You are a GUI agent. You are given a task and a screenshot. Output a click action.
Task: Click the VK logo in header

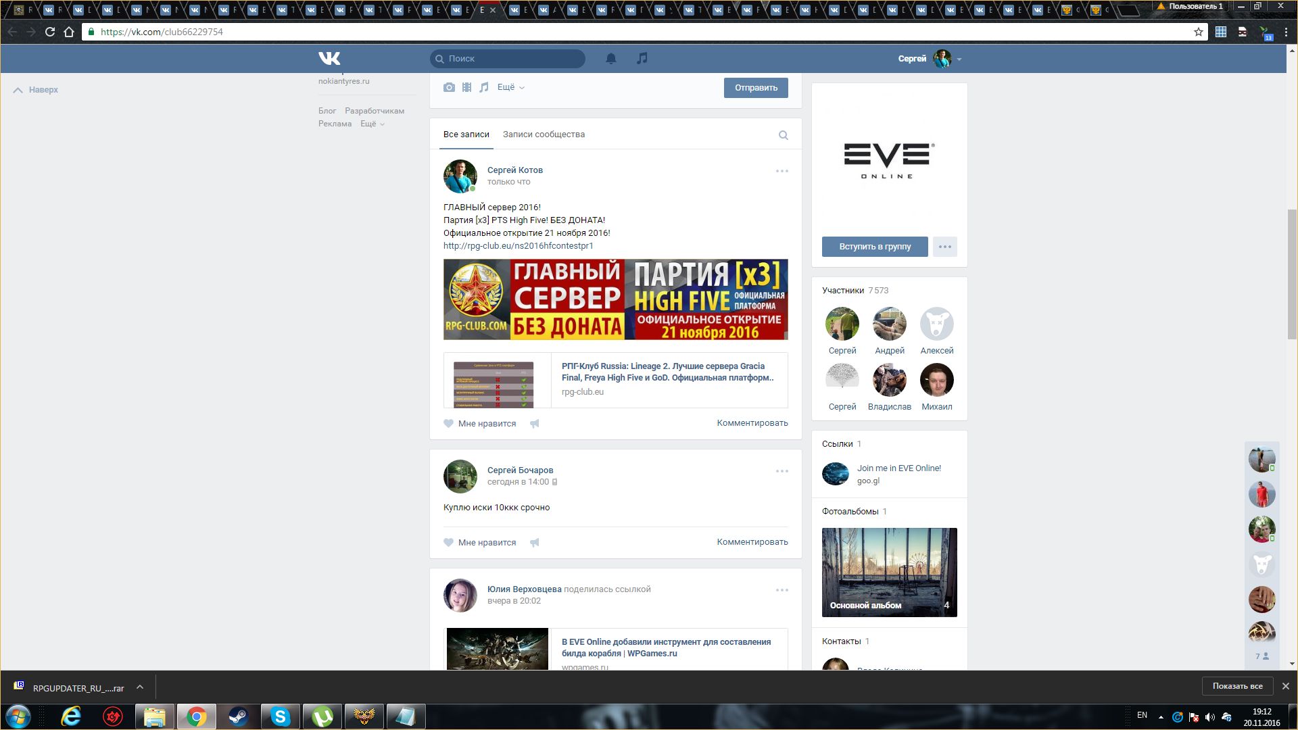(x=329, y=59)
